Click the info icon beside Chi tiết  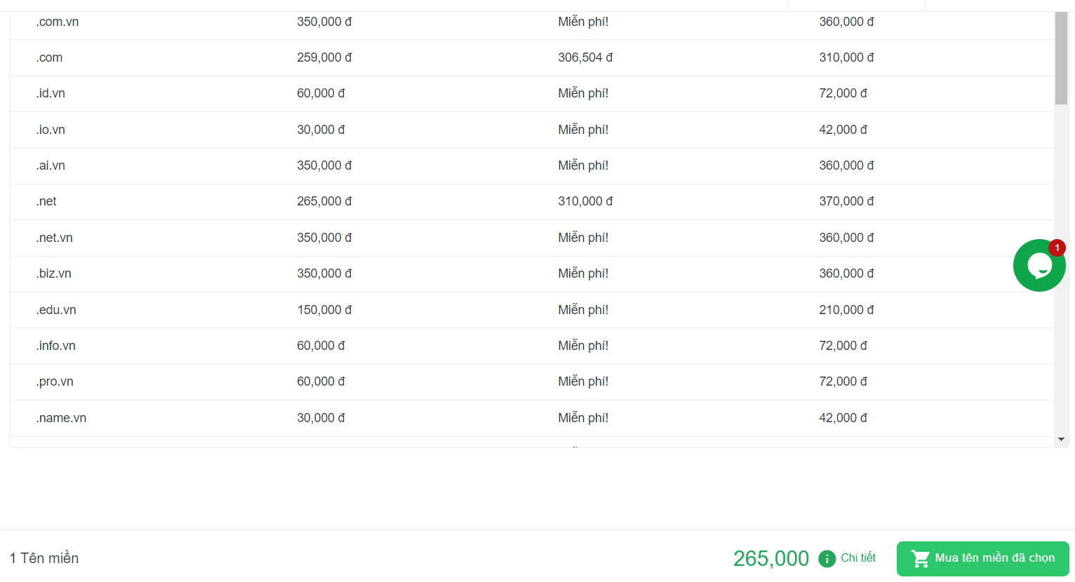[827, 558]
